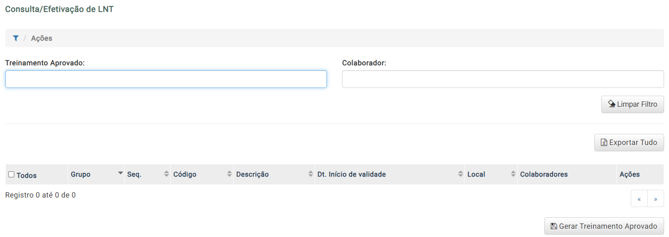The width and height of the screenshot is (669, 237).
Task: Toggle sort arrows on Seq. column
Action: 166,174
